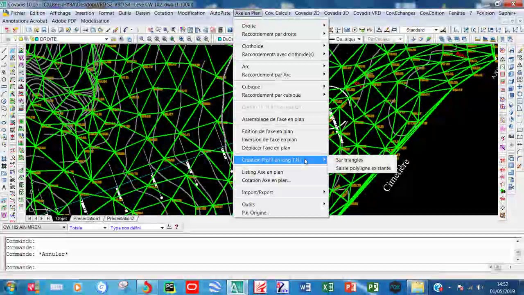Viewport: 524px width, 295px height.
Task: Open the Standard dimension style dropdown
Action: click(436, 30)
